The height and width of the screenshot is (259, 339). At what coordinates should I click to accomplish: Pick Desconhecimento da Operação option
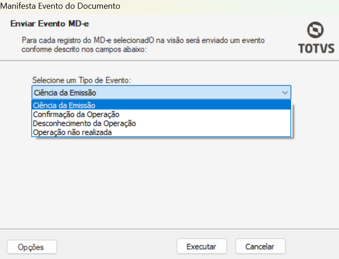click(161, 123)
